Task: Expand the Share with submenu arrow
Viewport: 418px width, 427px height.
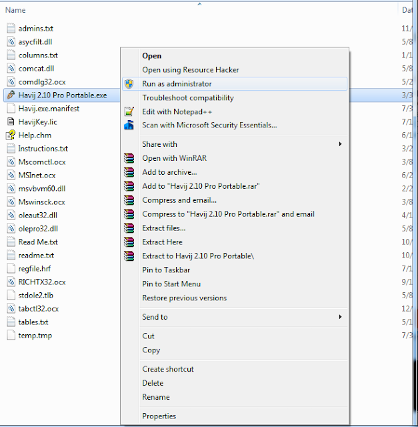Action: [x=340, y=144]
